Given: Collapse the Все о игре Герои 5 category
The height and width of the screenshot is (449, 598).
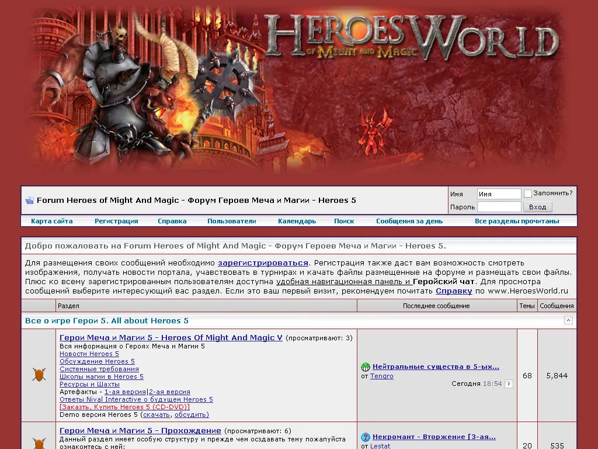Looking at the screenshot, I should click(568, 320).
